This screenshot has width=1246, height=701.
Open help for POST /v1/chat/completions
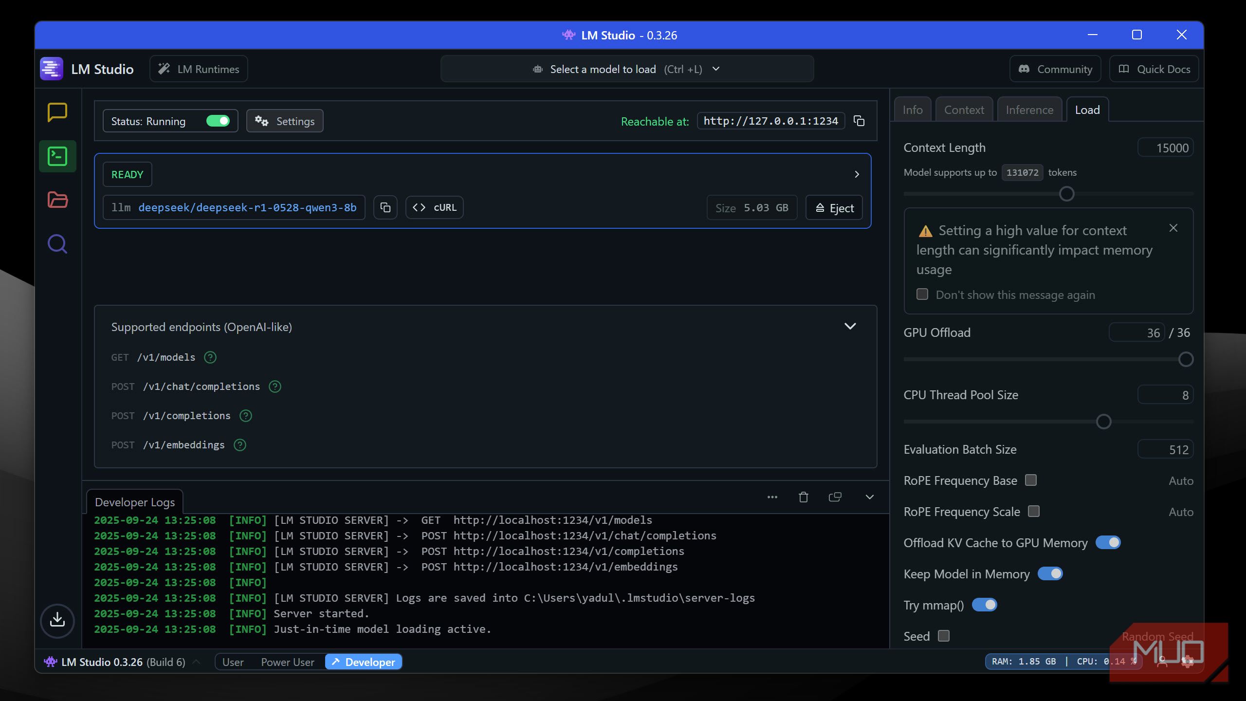pyautogui.click(x=275, y=387)
